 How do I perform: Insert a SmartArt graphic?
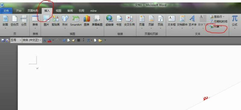[76, 21]
